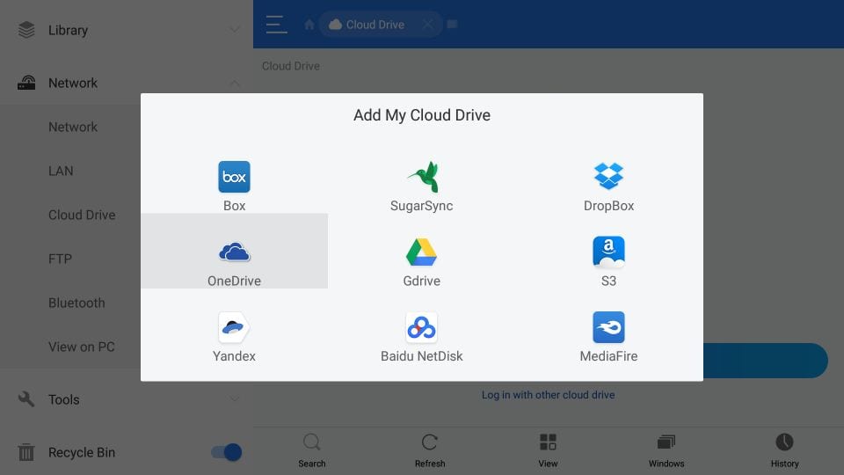Screen dimensions: 844x475
Task: Click the Baidu NetDisk label
Action: click(x=421, y=356)
